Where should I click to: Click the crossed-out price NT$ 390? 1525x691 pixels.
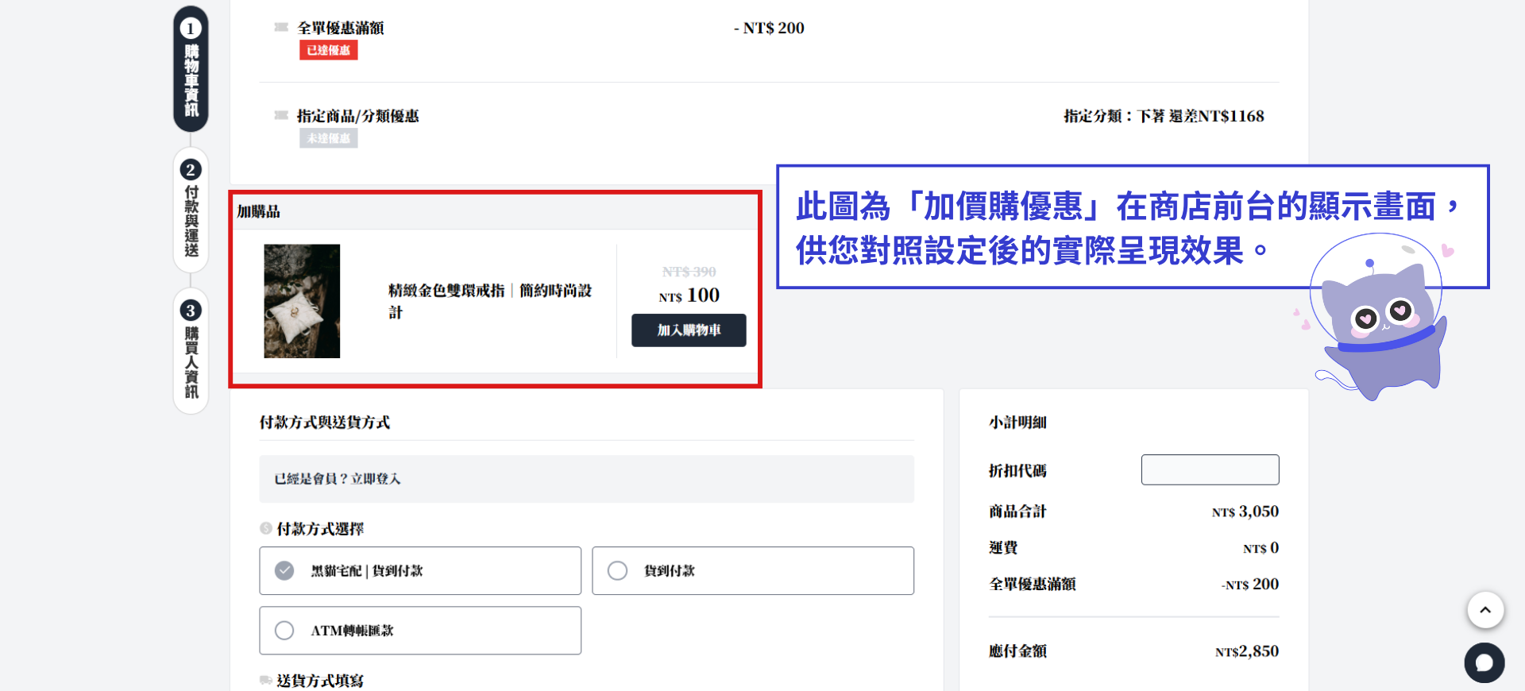pos(689,272)
